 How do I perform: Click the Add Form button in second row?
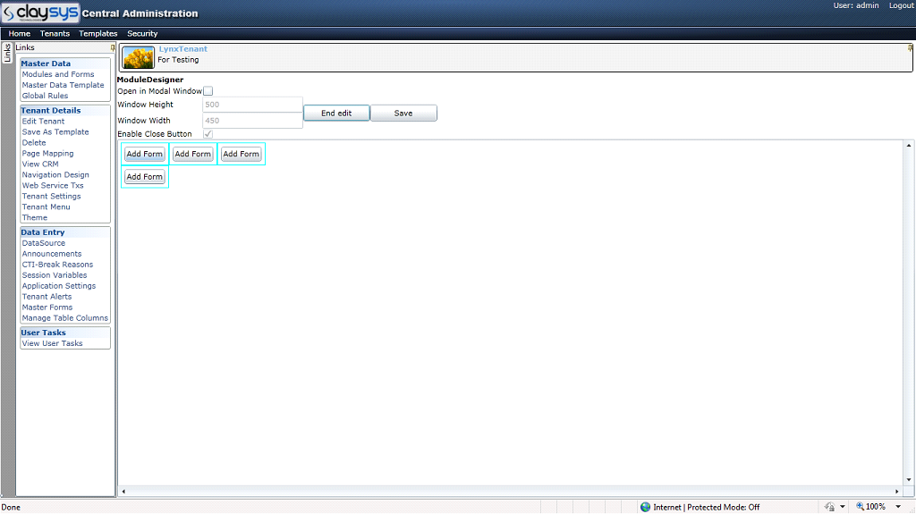pos(144,176)
